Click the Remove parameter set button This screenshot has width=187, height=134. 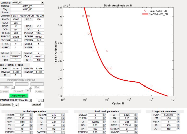[36, 104]
